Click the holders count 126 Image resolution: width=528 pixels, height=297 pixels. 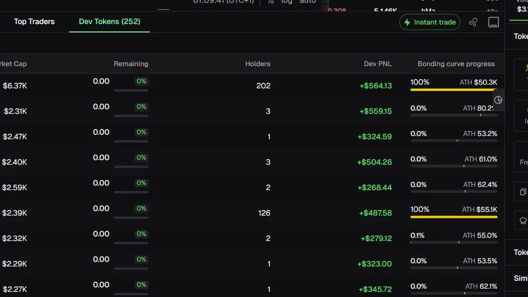(x=264, y=213)
